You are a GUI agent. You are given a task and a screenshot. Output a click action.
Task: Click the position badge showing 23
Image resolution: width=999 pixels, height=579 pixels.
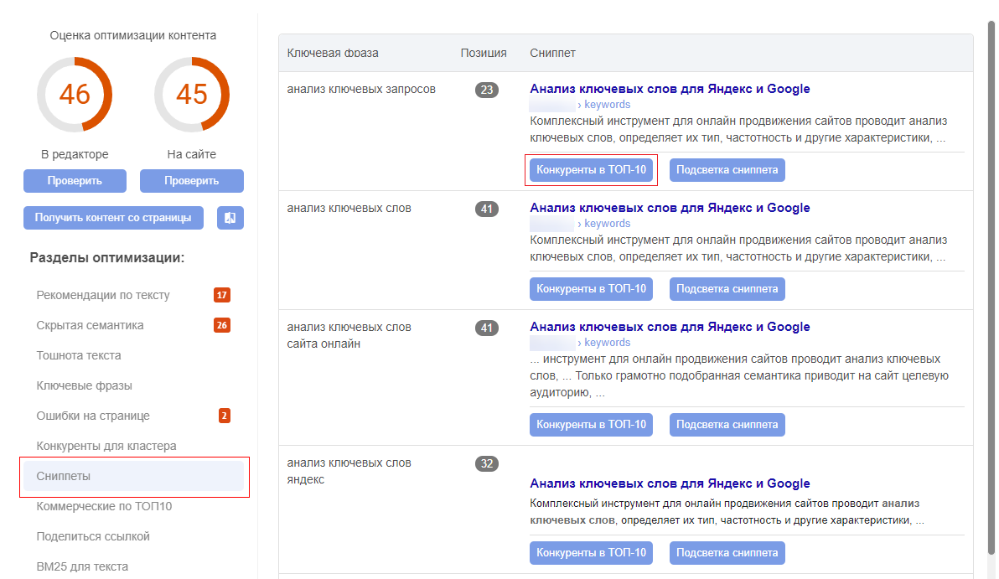[x=487, y=90]
